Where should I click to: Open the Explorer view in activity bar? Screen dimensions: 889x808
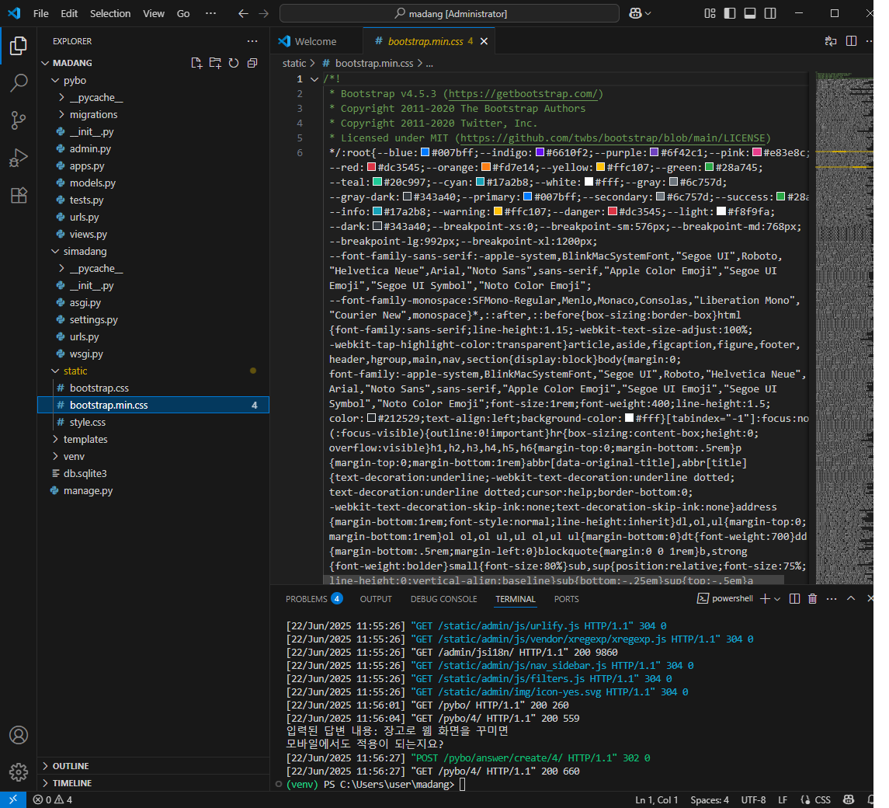[18, 46]
